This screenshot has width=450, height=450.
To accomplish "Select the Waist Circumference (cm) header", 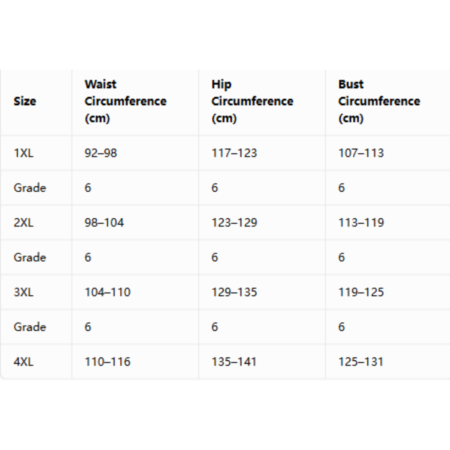I will pyautogui.click(x=125, y=101).
